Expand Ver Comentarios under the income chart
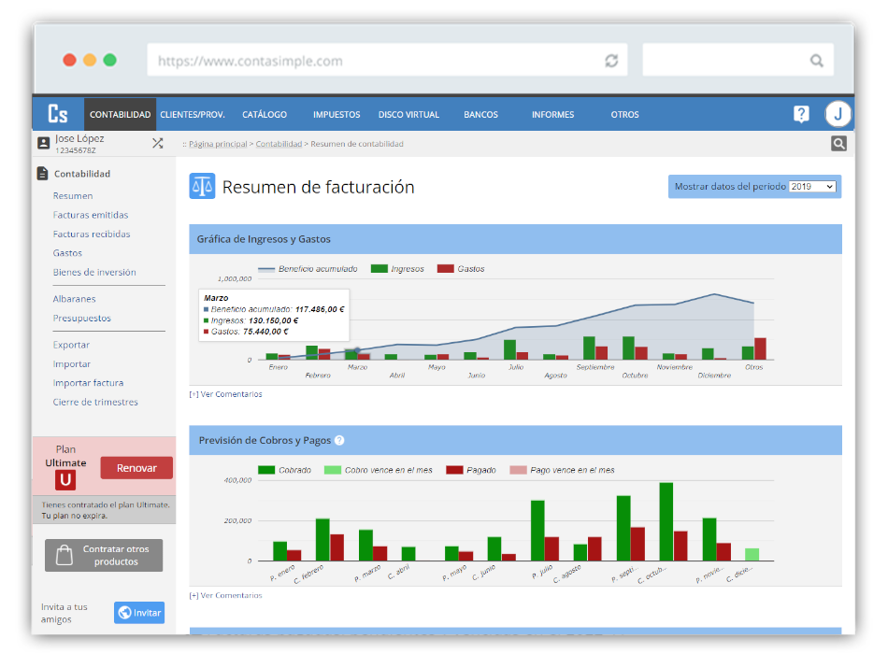 [x=226, y=394]
